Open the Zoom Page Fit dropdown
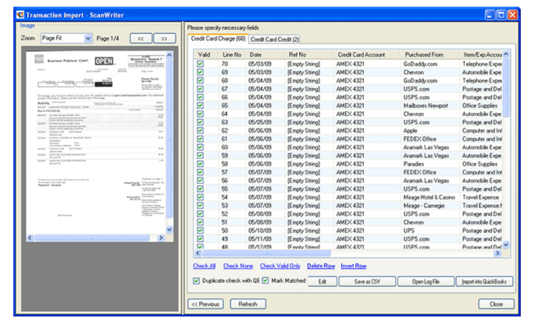 click(88, 39)
